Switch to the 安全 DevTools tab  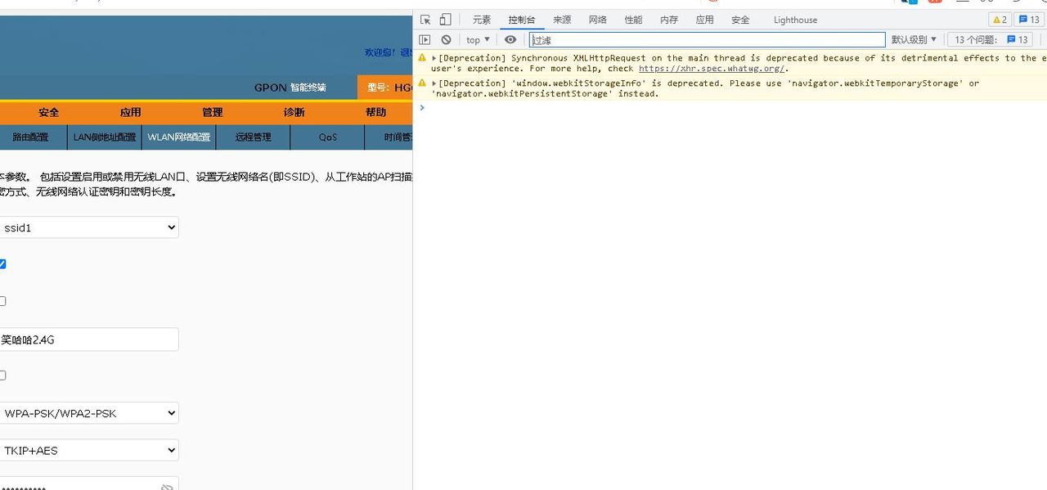click(740, 20)
